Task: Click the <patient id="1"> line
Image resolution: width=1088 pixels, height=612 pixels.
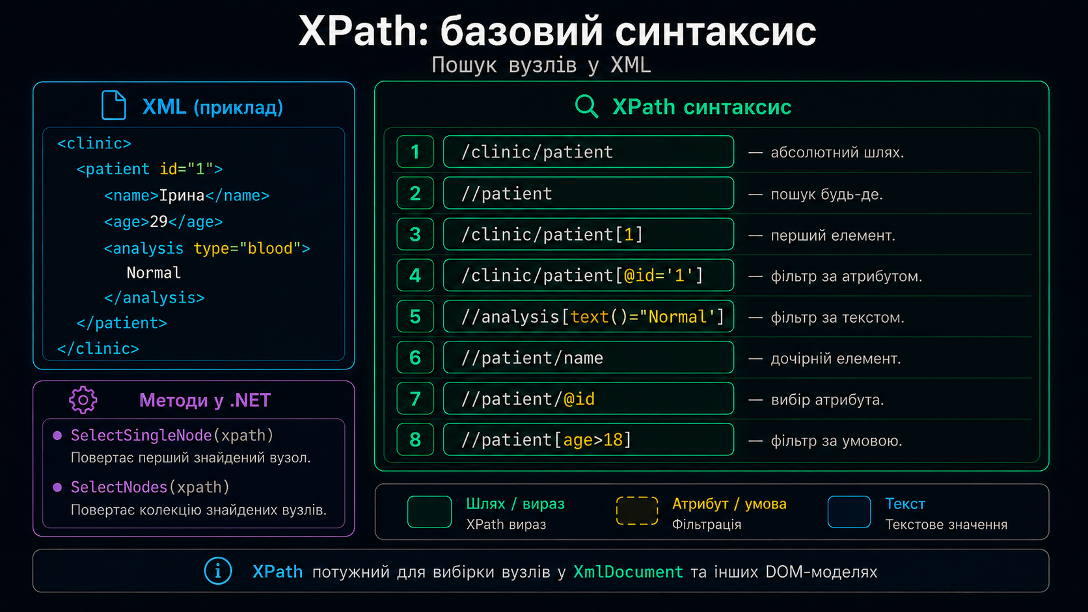Action: point(150,169)
